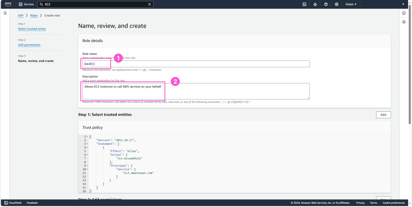Click the AWS logo home icon
Screen dimensions: 412x207
click(x=8, y=4)
